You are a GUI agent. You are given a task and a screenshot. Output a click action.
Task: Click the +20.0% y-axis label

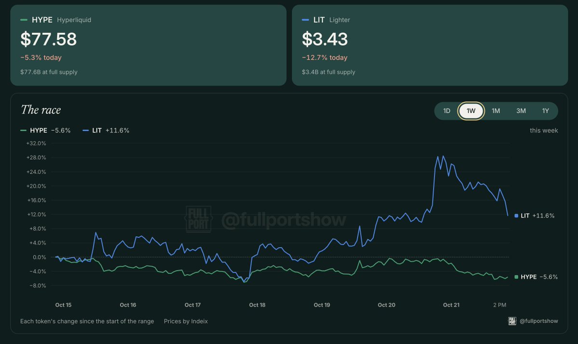(x=36, y=186)
